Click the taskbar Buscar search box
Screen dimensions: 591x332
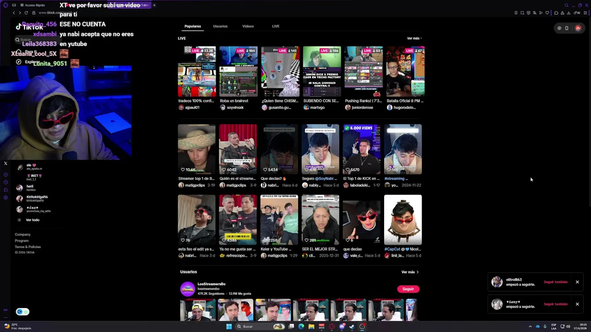(260, 326)
